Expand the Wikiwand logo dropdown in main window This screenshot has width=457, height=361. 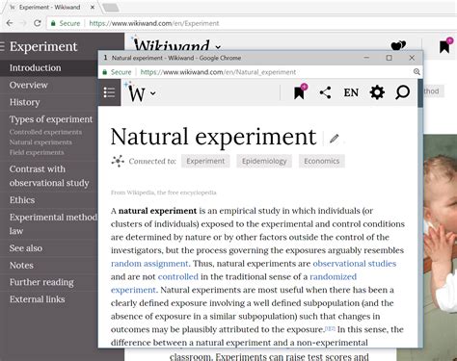tap(218, 47)
